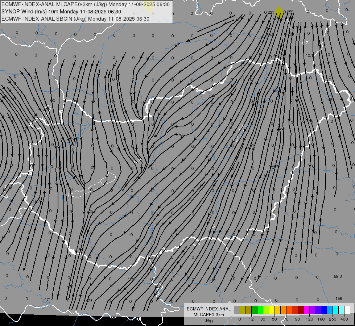The image size is (355, 326).
Task: Select the 59.3 value on the map
Action: [338, 276]
